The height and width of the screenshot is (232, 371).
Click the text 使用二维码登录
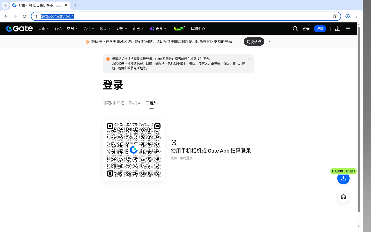[x=181, y=158]
